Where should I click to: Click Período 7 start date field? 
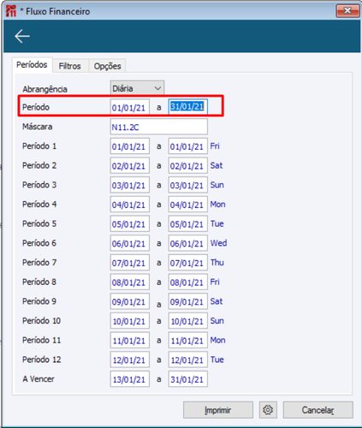coord(130,263)
